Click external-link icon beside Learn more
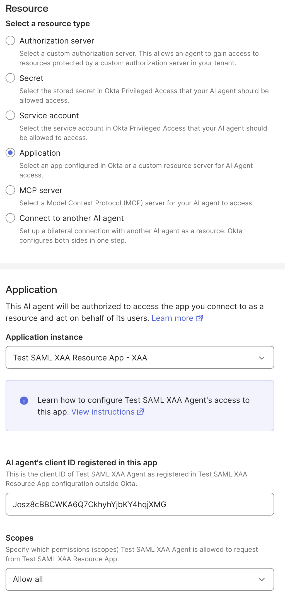 (x=200, y=318)
